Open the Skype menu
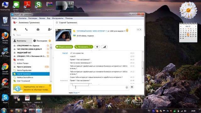Screen dimensions: 201x113 [x=14, y=18]
